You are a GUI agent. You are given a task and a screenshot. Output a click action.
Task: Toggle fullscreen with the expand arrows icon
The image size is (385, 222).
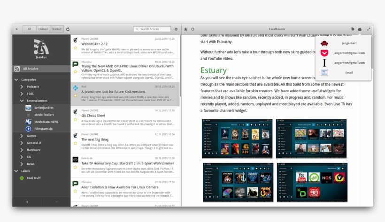click(x=369, y=29)
